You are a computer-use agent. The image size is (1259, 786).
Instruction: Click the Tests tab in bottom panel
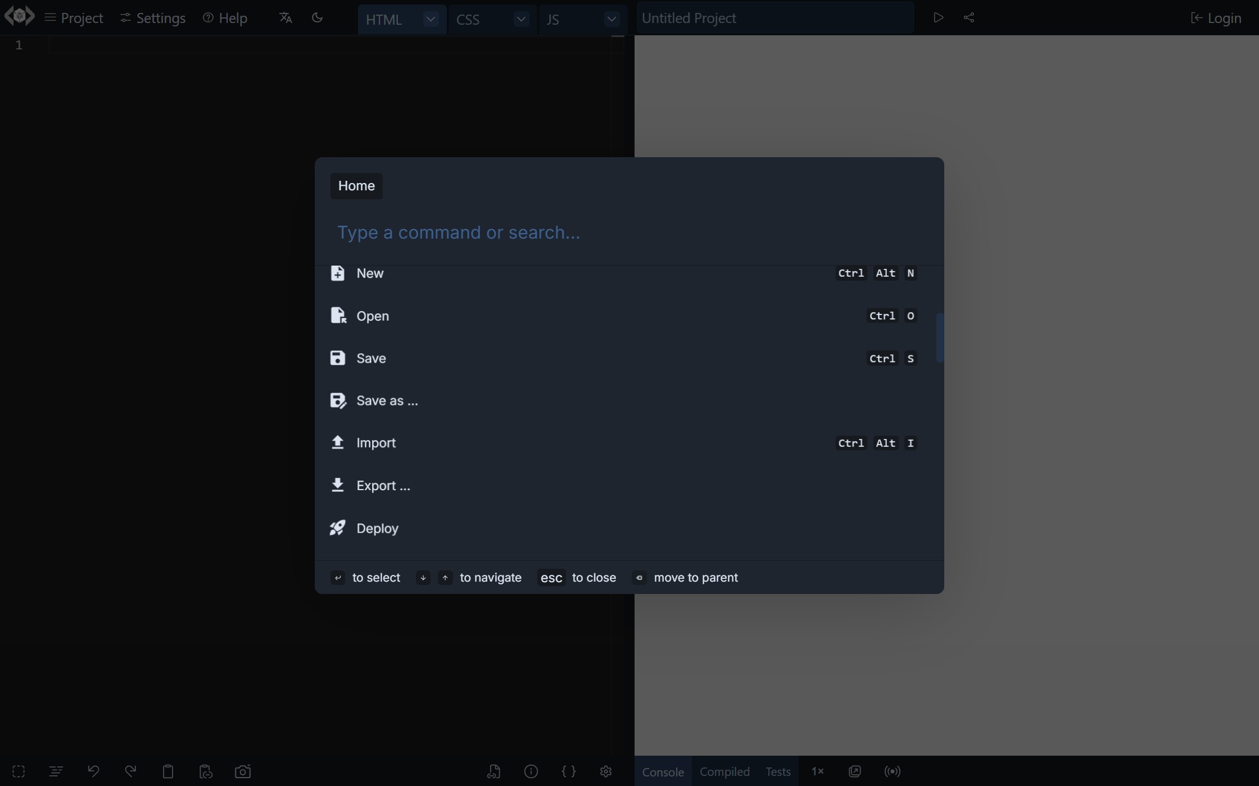point(777,771)
